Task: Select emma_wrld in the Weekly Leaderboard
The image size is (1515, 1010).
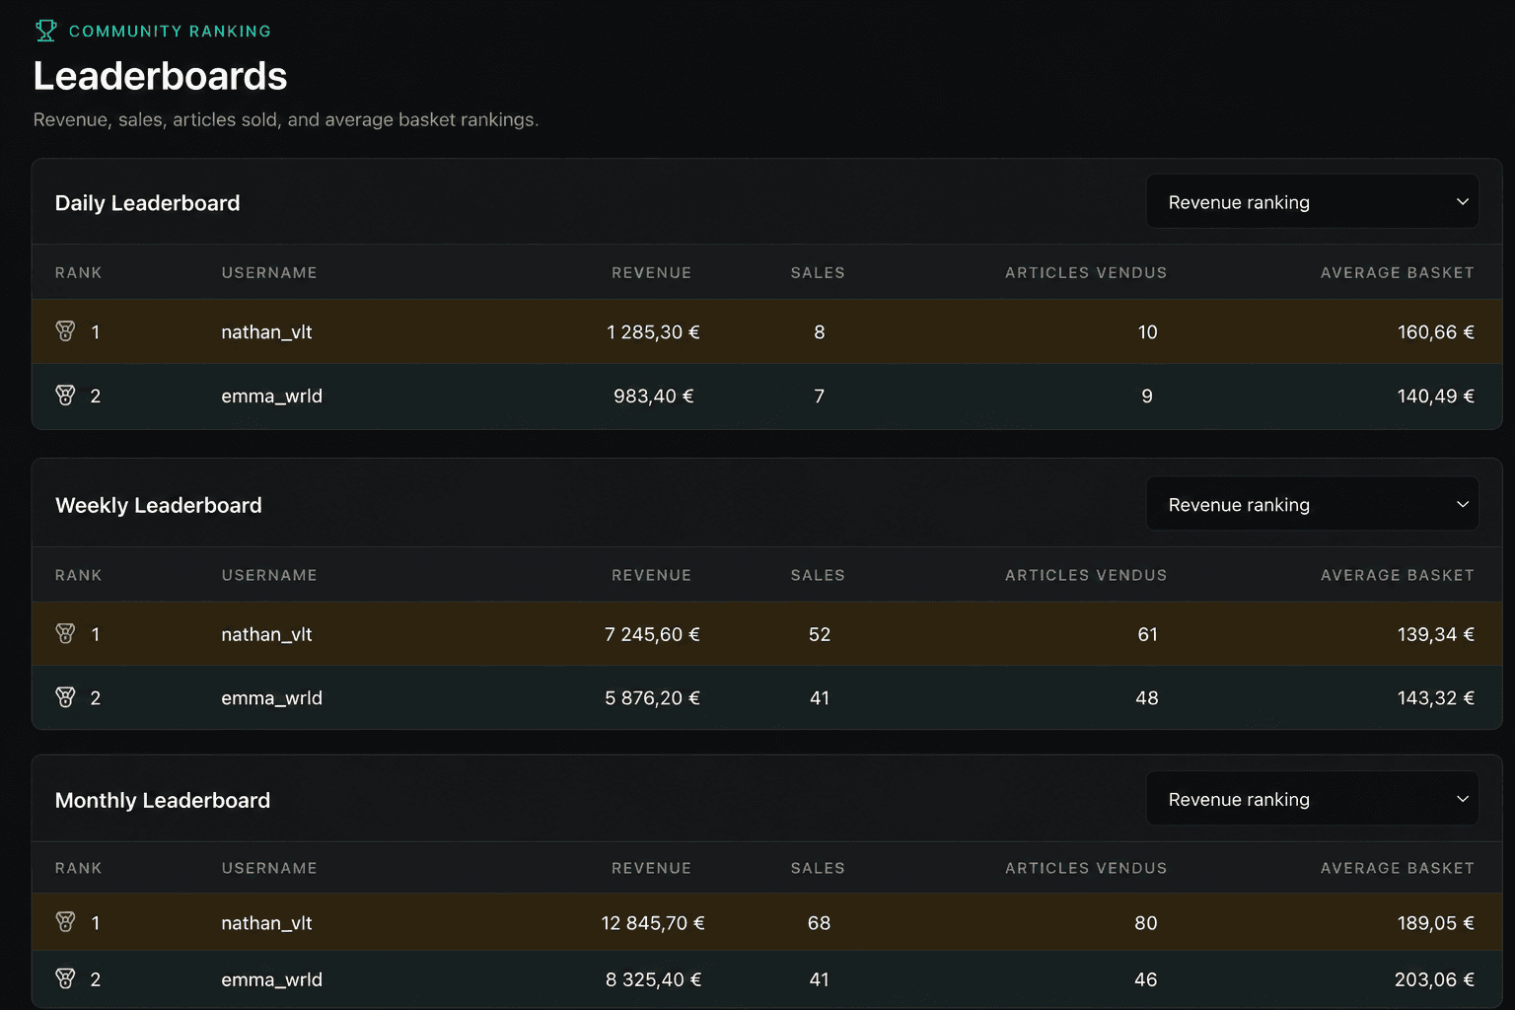Action: tap(271, 698)
